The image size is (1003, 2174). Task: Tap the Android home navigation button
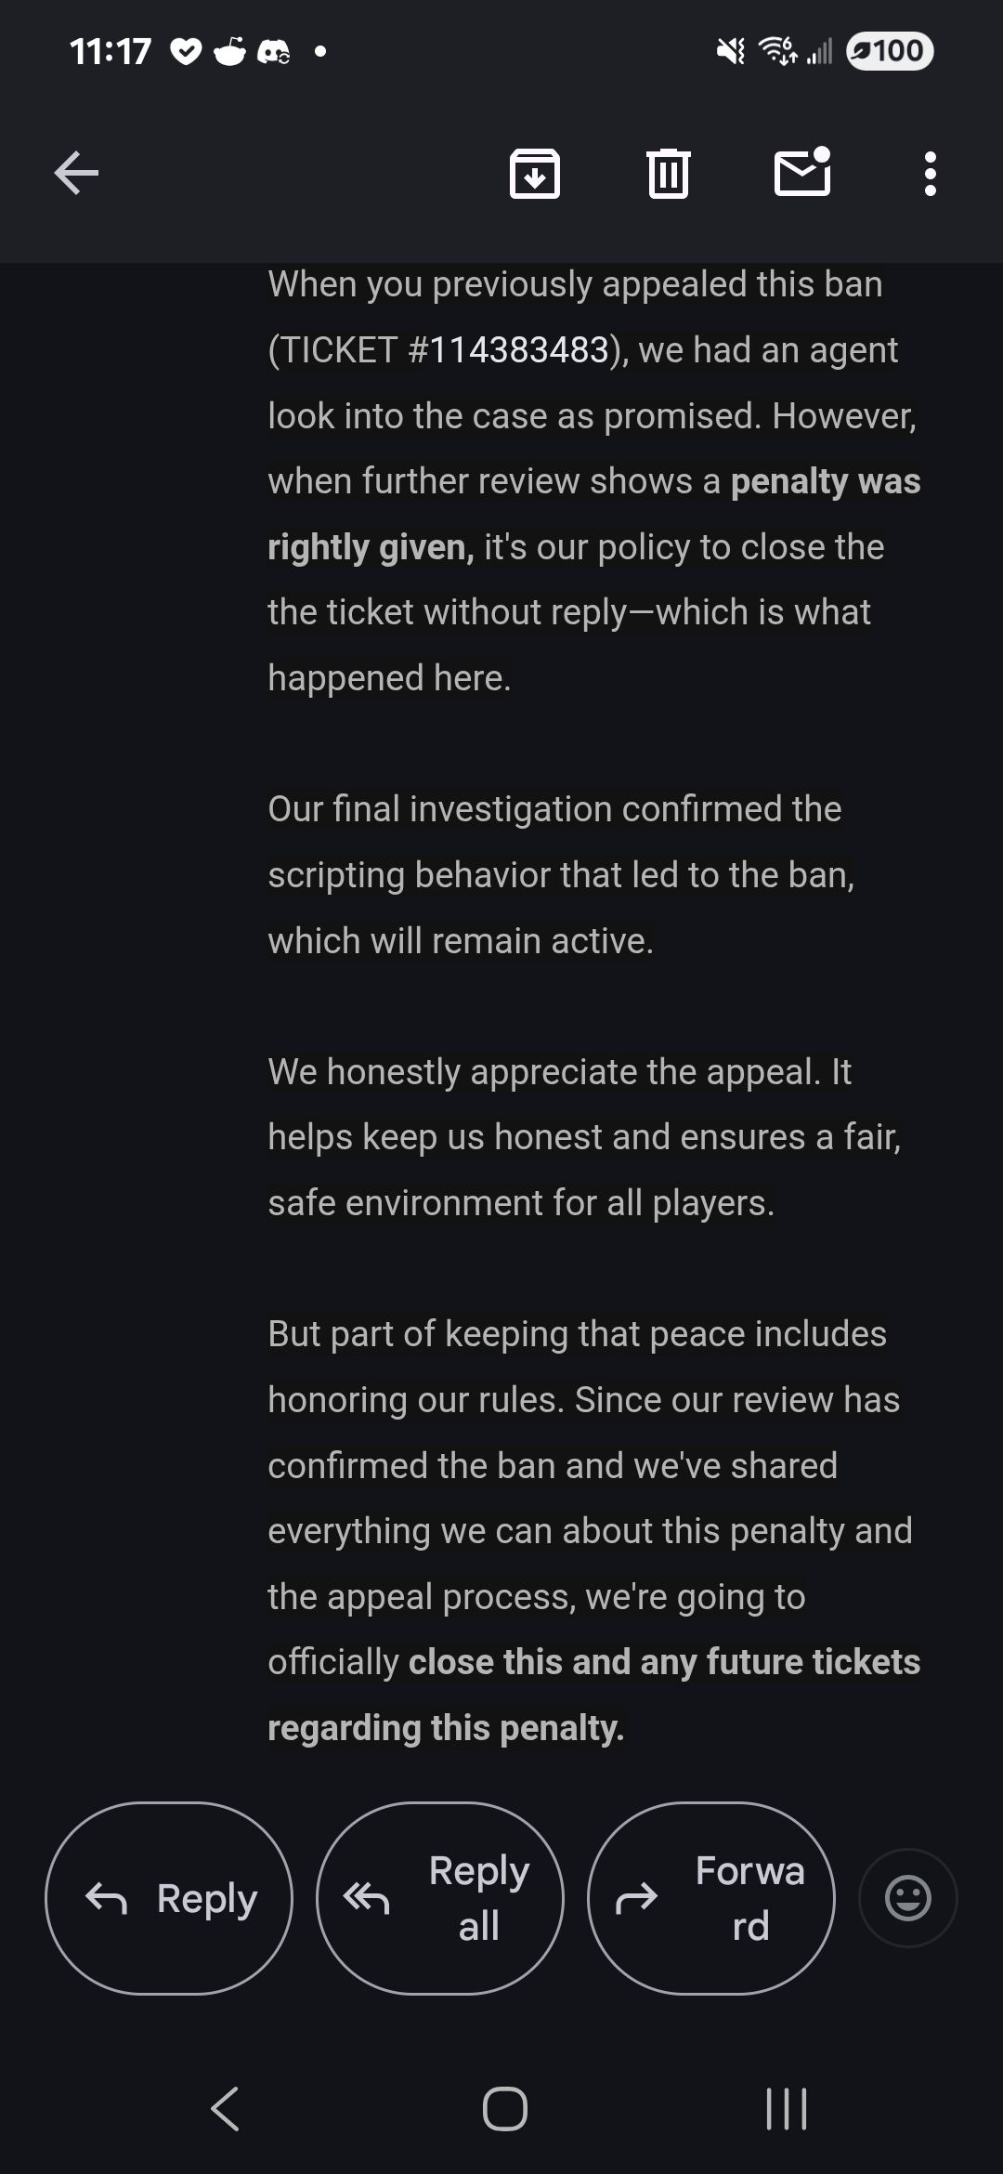pos(505,2108)
